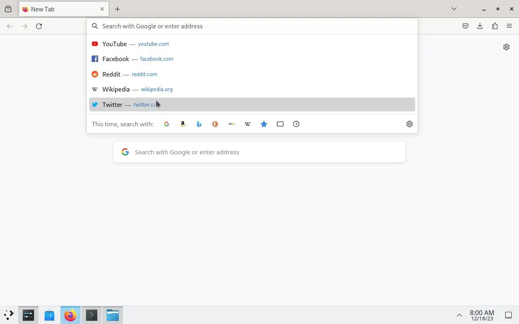Open the New Tab personalize gear icon
The image size is (519, 324).
[506, 47]
